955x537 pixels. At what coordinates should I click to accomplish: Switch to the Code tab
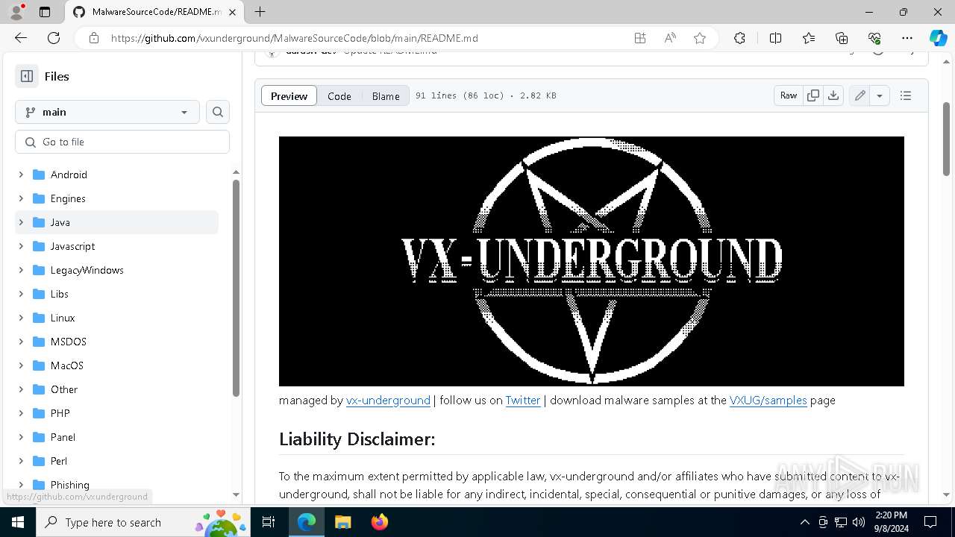(x=339, y=95)
